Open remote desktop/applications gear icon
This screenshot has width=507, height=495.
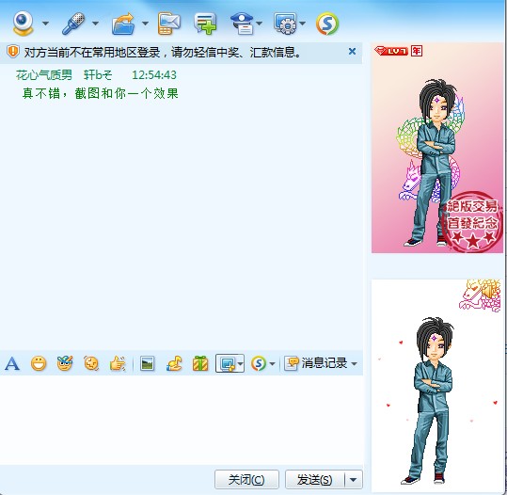pyautogui.click(x=285, y=24)
